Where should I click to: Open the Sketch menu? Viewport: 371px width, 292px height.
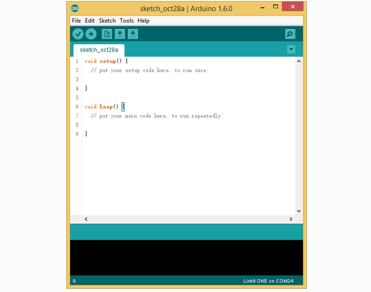[107, 21]
